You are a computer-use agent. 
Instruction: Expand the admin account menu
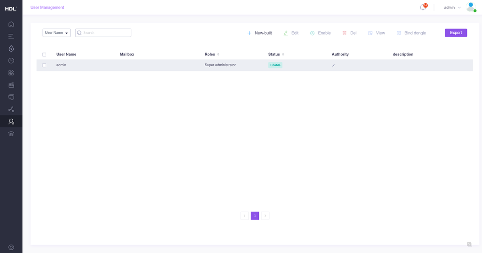[452, 8]
